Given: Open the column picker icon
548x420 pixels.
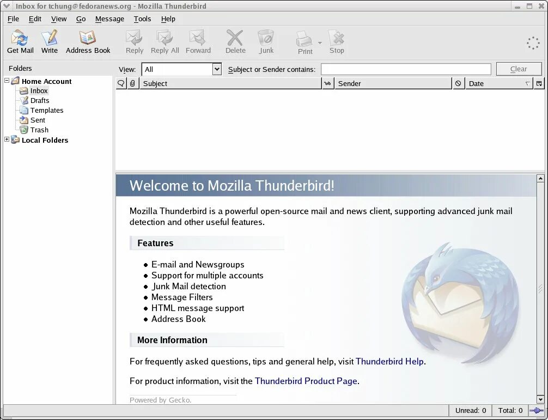Looking at the screenshot, I should pyautogui.click(x=539, y=83).
